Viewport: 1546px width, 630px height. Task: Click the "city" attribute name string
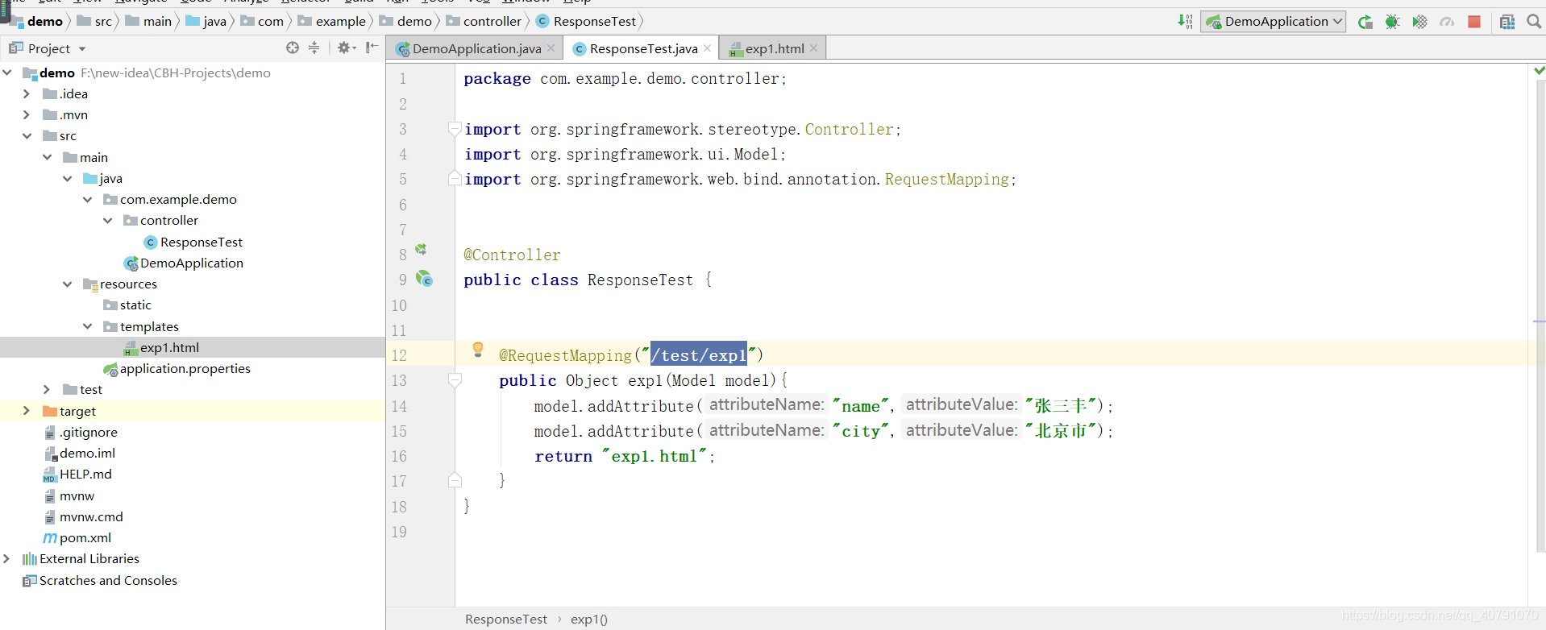(x=861, y=431)
